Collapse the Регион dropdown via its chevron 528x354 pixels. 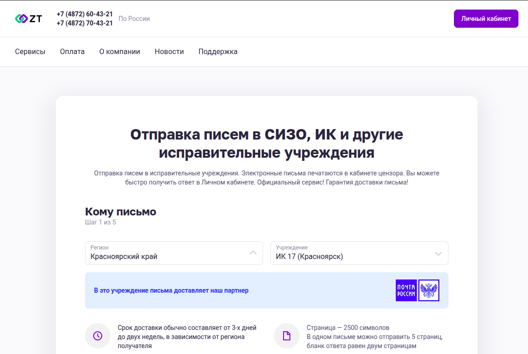253,253
